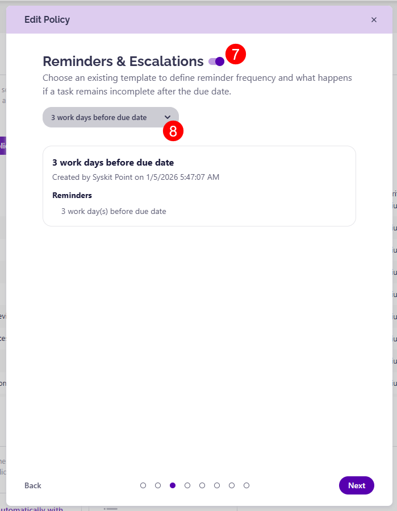Go Back to the previous step
Image resolution: width=397 pixels, height=511 pixels.
pyautogui.click(x=32, y=485)
